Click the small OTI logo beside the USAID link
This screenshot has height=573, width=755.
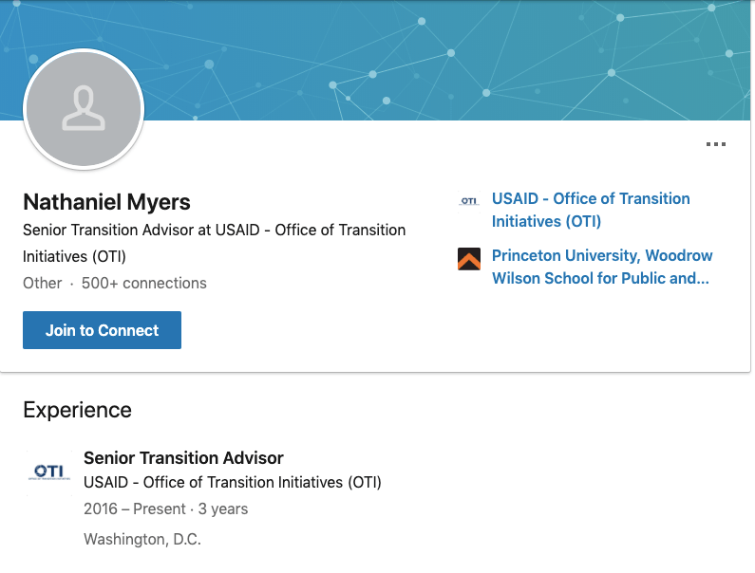click(469, 200)
